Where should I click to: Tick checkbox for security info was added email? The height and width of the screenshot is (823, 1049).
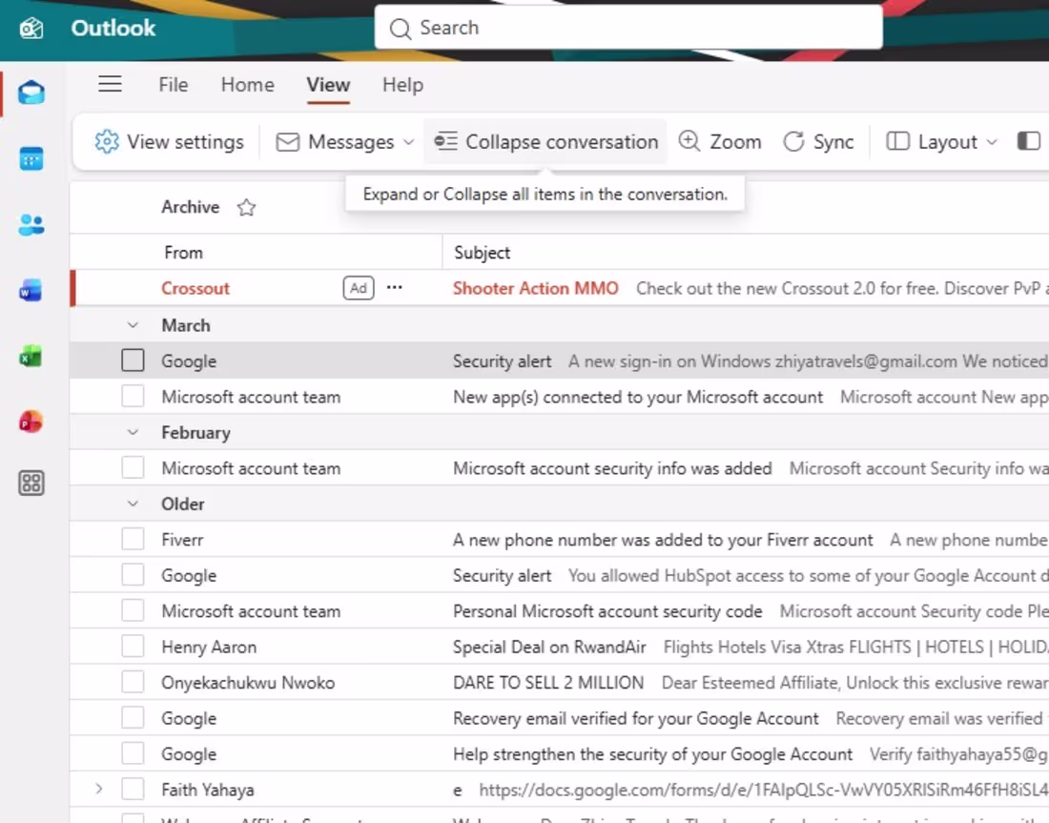click(133, 467)
